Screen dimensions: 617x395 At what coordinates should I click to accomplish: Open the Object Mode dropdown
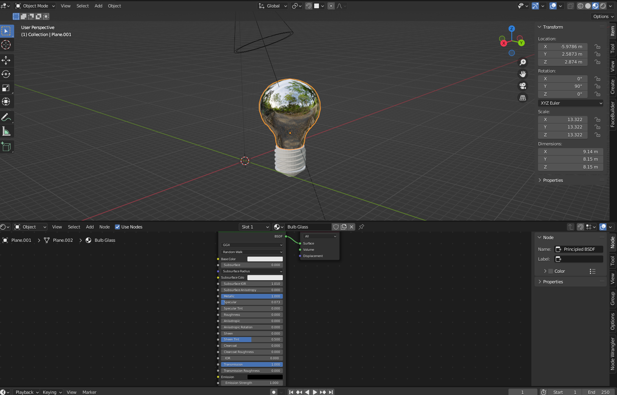point(35,6)
